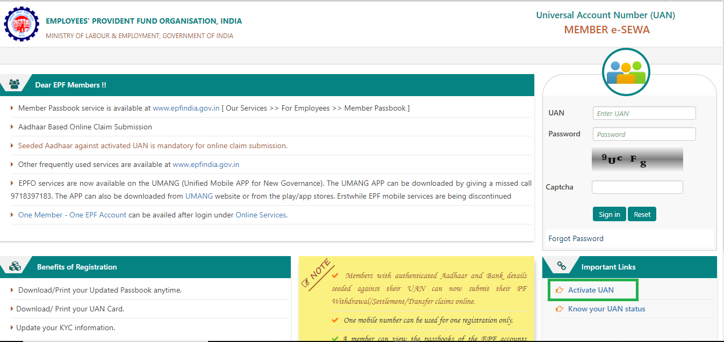724x342 pixels.
Task: Click the MEMBER e-SEWA heading
Action: click(x=607, y=30)
